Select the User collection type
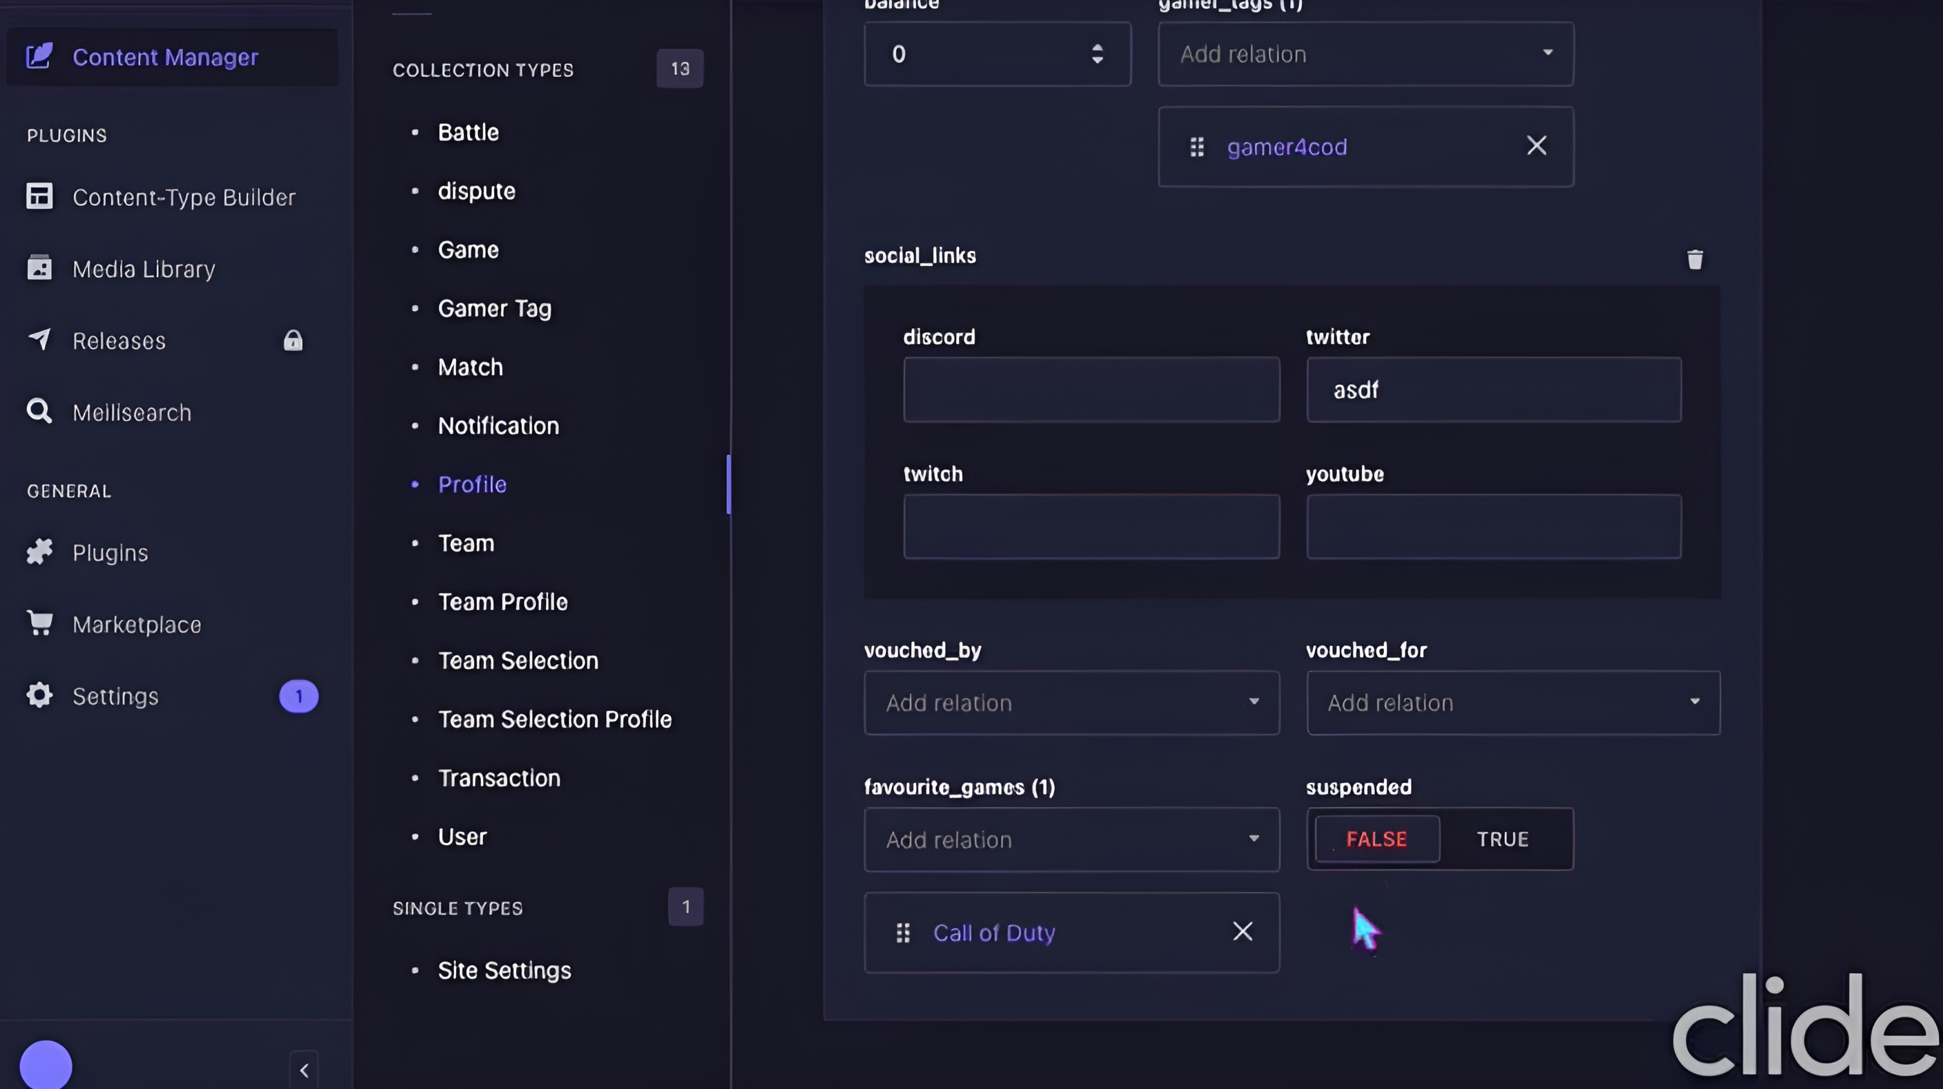This screenshot has width=1943, height=1089. click(462, 836)
